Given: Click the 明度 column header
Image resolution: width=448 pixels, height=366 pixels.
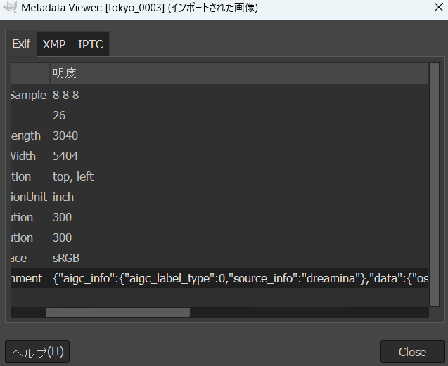Looking at the screenshot, I should 239,73.
